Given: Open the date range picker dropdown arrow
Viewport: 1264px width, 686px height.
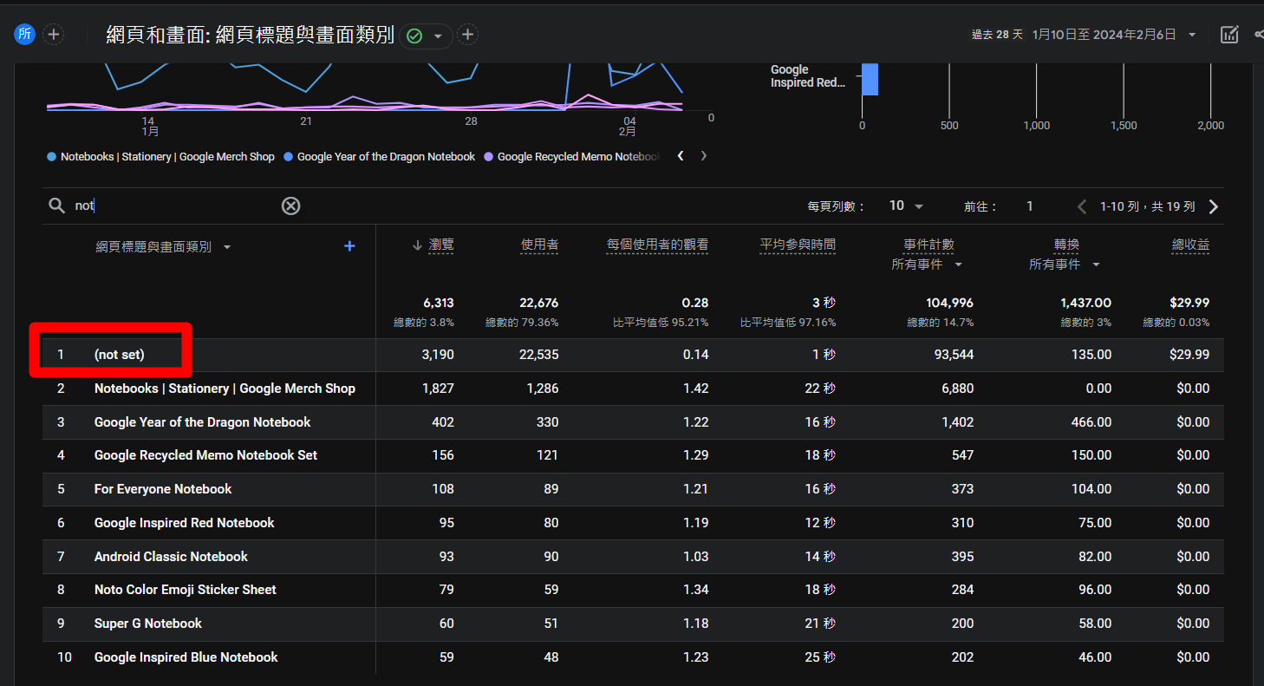Looking at the screenshot, I should [1192, 35].
